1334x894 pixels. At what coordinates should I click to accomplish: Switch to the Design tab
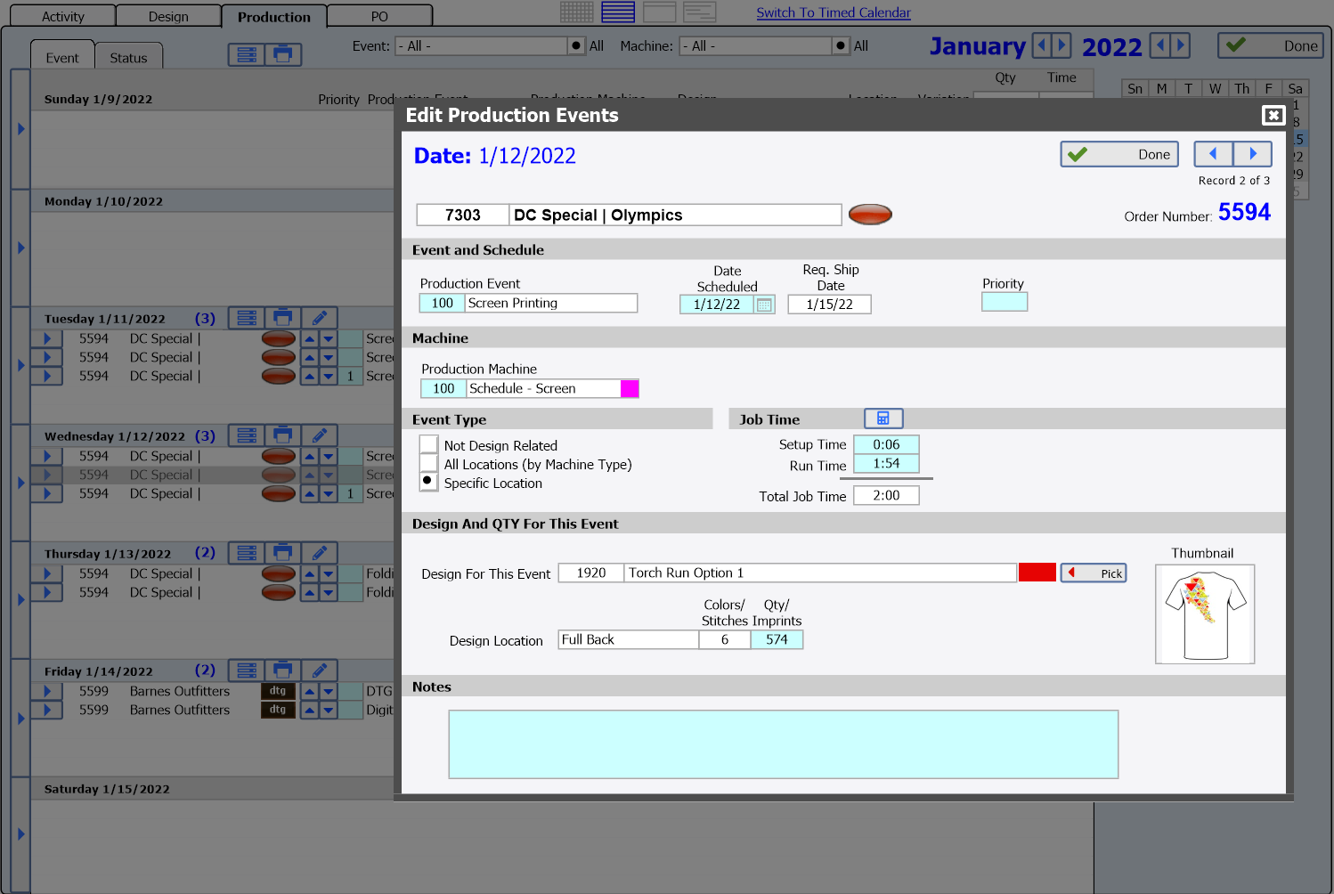(167, 15)
